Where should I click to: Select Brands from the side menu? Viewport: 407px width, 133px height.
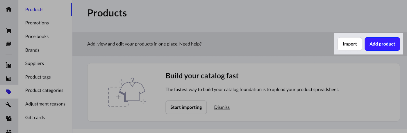pyautogui.click(x=32, y=50)
